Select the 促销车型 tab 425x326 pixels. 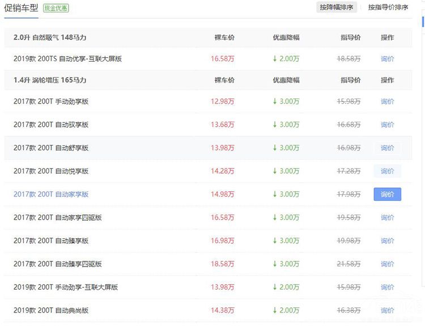(x=21, y=8)
